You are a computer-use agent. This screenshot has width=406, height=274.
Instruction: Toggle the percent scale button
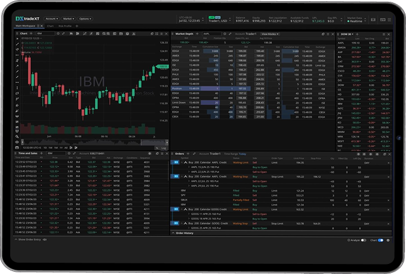pyautogui.click(x=157, y=148)
